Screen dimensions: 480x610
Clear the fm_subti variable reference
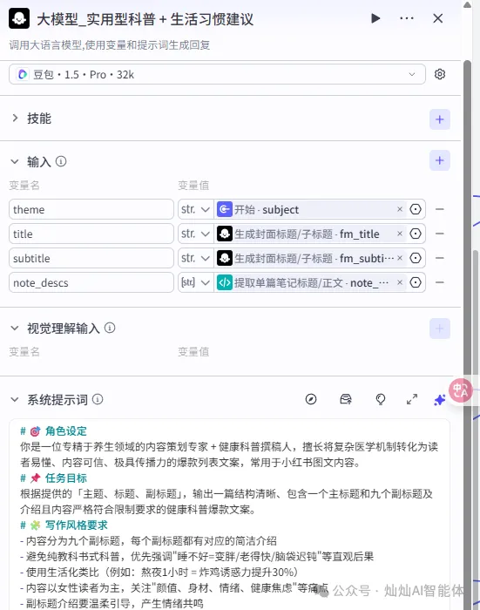pos(400,258)
